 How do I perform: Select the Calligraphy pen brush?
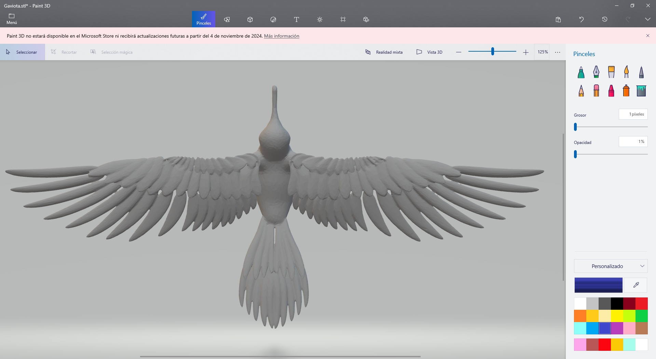[596, 72]
